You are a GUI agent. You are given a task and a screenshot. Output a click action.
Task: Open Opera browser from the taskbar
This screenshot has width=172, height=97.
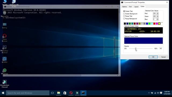pos(71,93)
